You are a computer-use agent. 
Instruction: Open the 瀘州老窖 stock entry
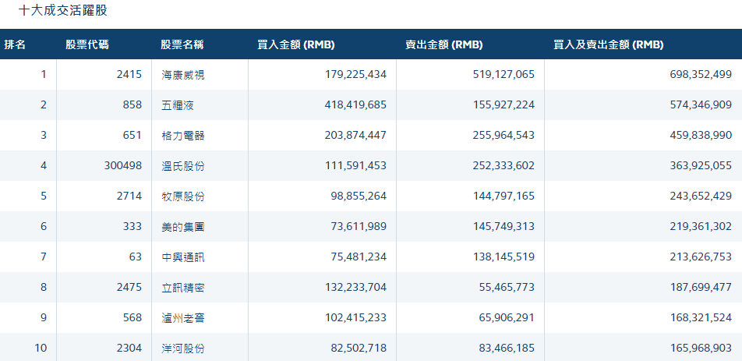pyautogui.click(x=182, y=318)
